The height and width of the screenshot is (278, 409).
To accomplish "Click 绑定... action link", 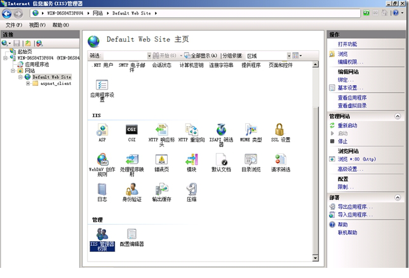I will coord(345,80).
